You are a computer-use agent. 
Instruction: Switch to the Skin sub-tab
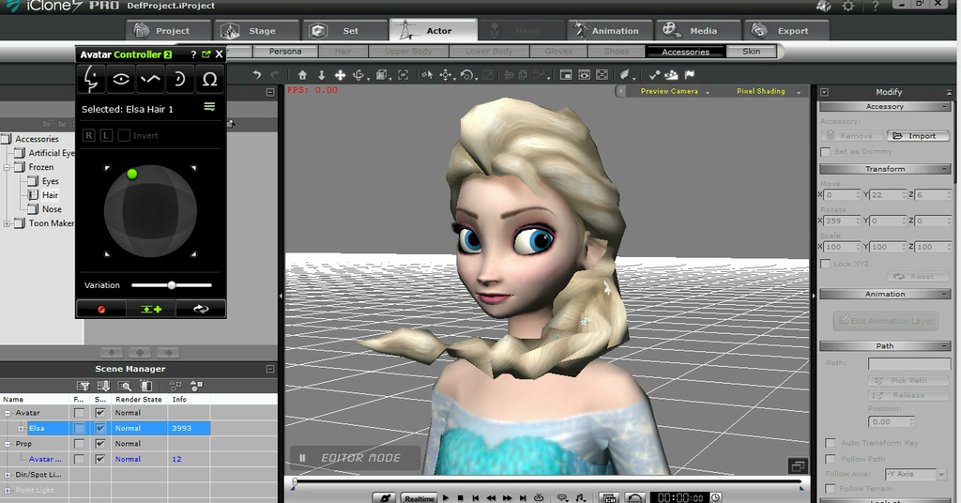click(752, 52)
